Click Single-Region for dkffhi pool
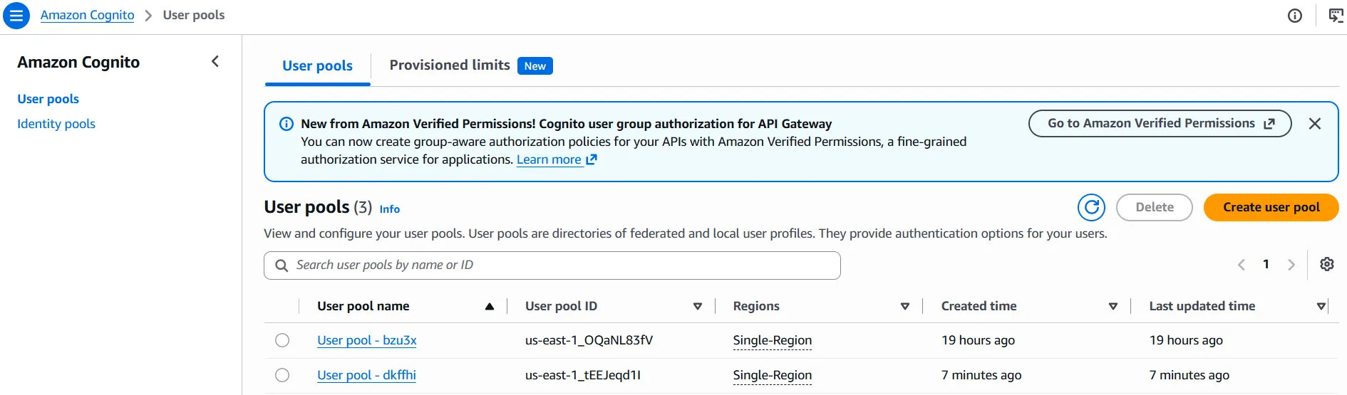The width and height of the screenshot is (1347, 395). tap(773, 375)
